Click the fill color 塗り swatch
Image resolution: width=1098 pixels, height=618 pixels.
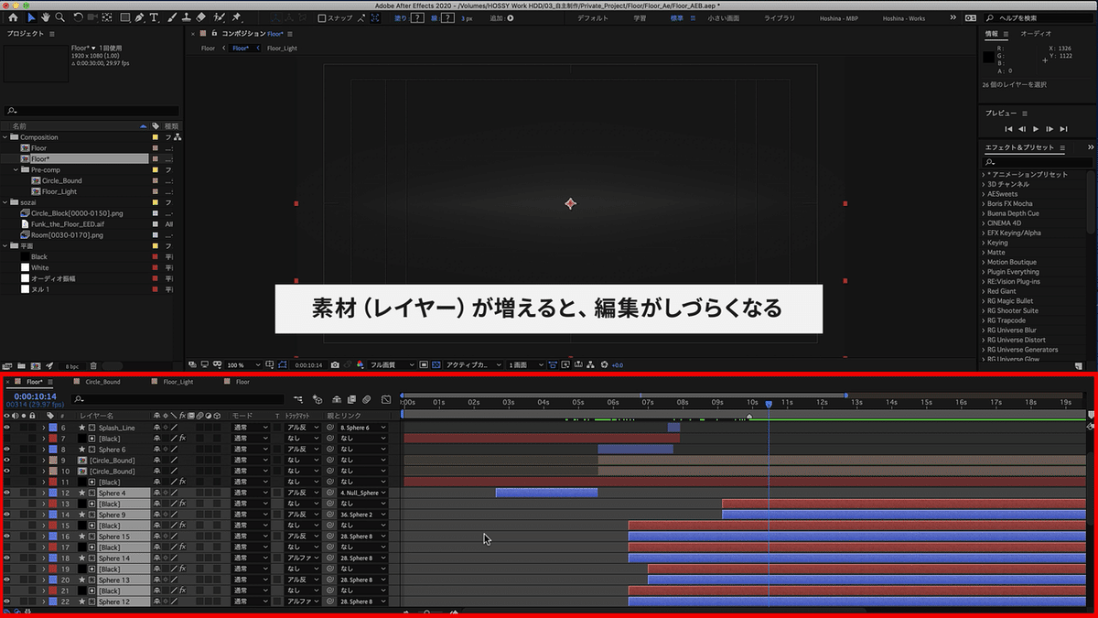click(417, 18)
